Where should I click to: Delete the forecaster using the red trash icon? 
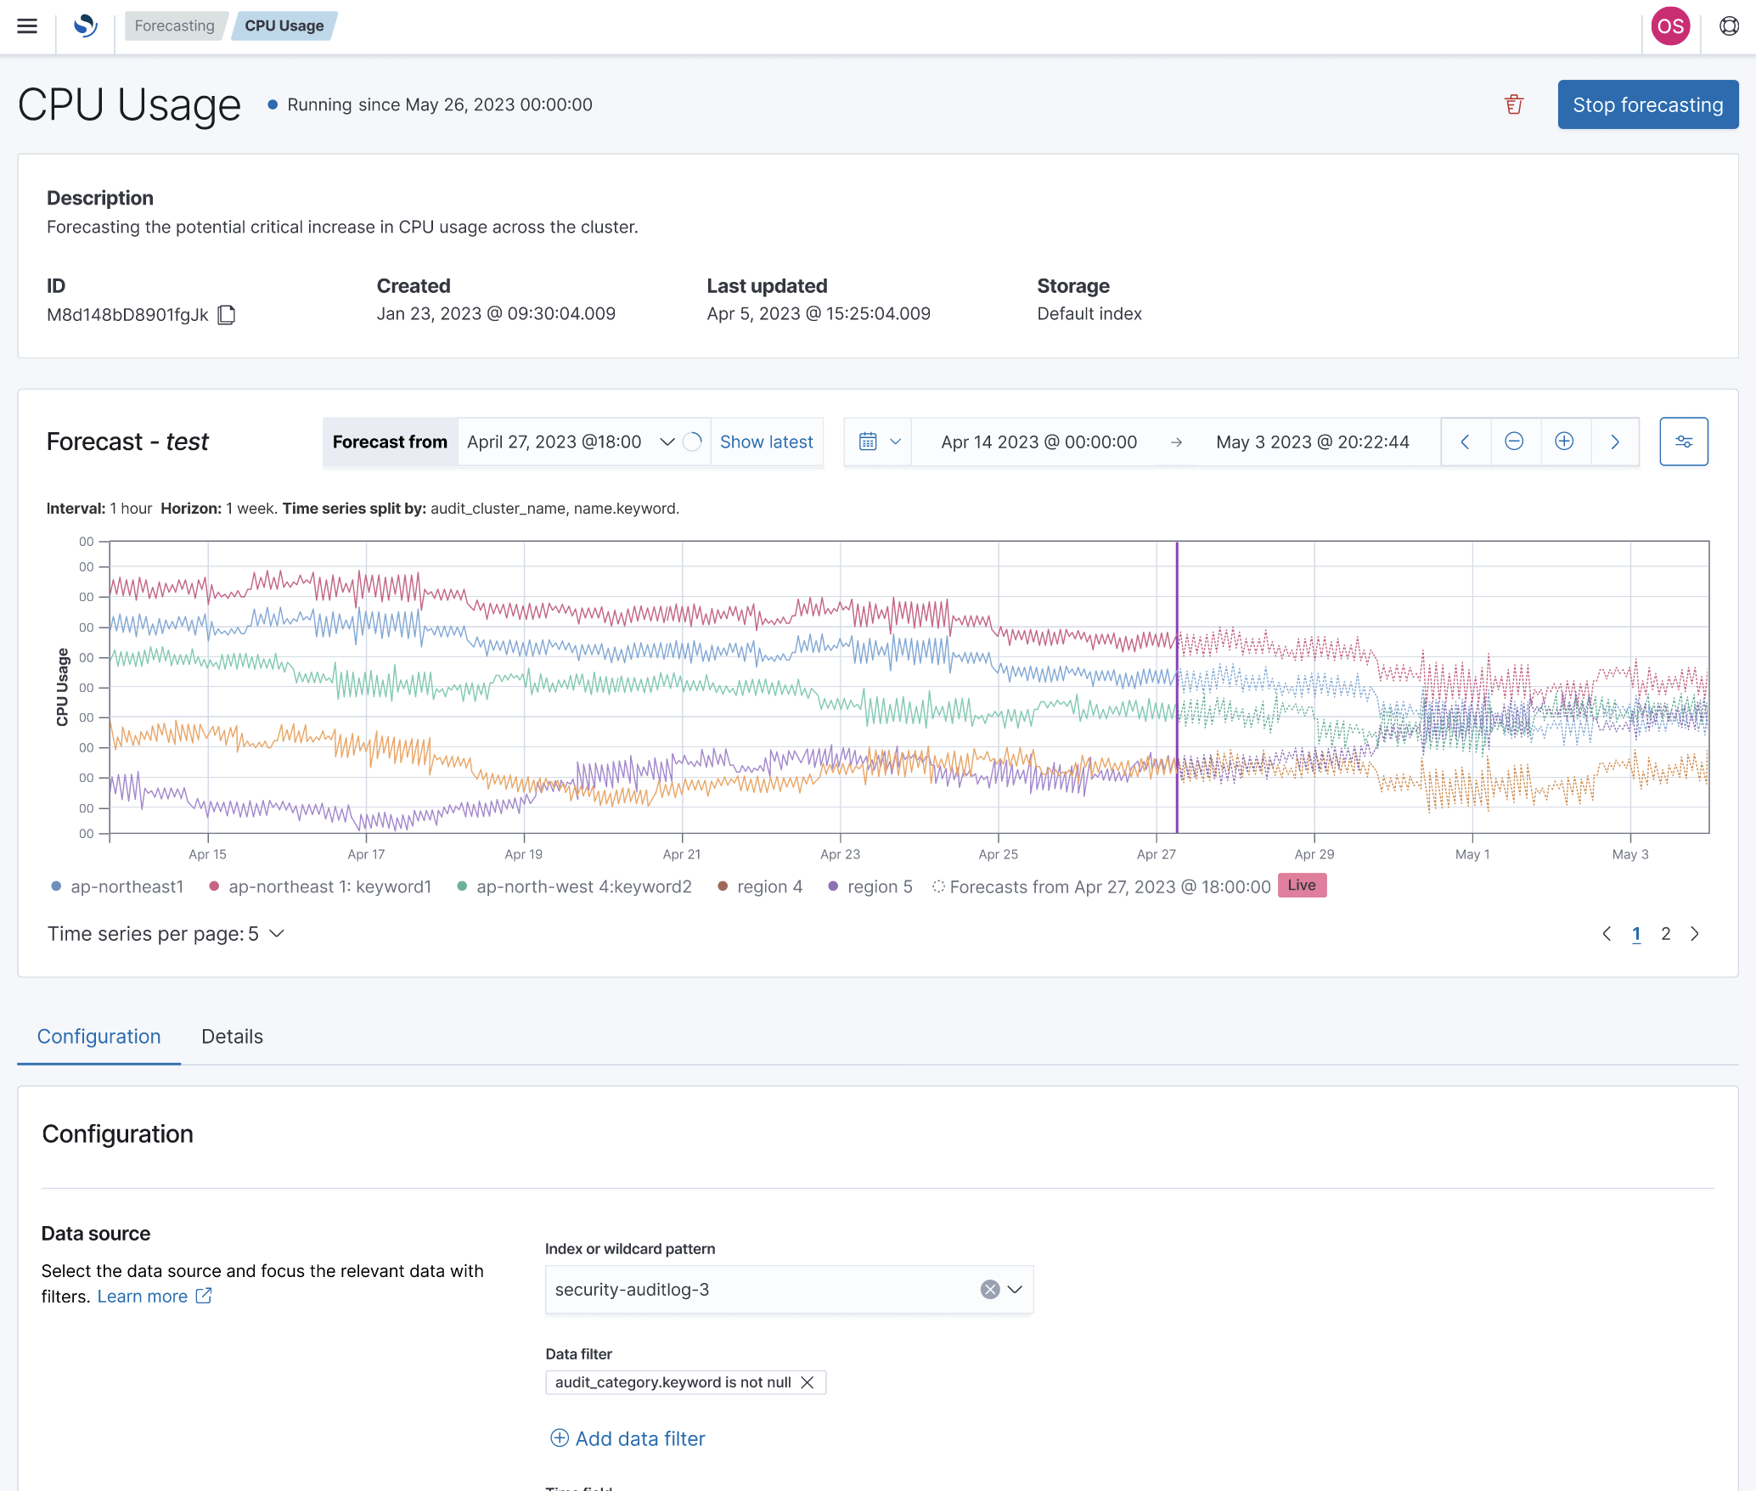tap(1515, 104)
